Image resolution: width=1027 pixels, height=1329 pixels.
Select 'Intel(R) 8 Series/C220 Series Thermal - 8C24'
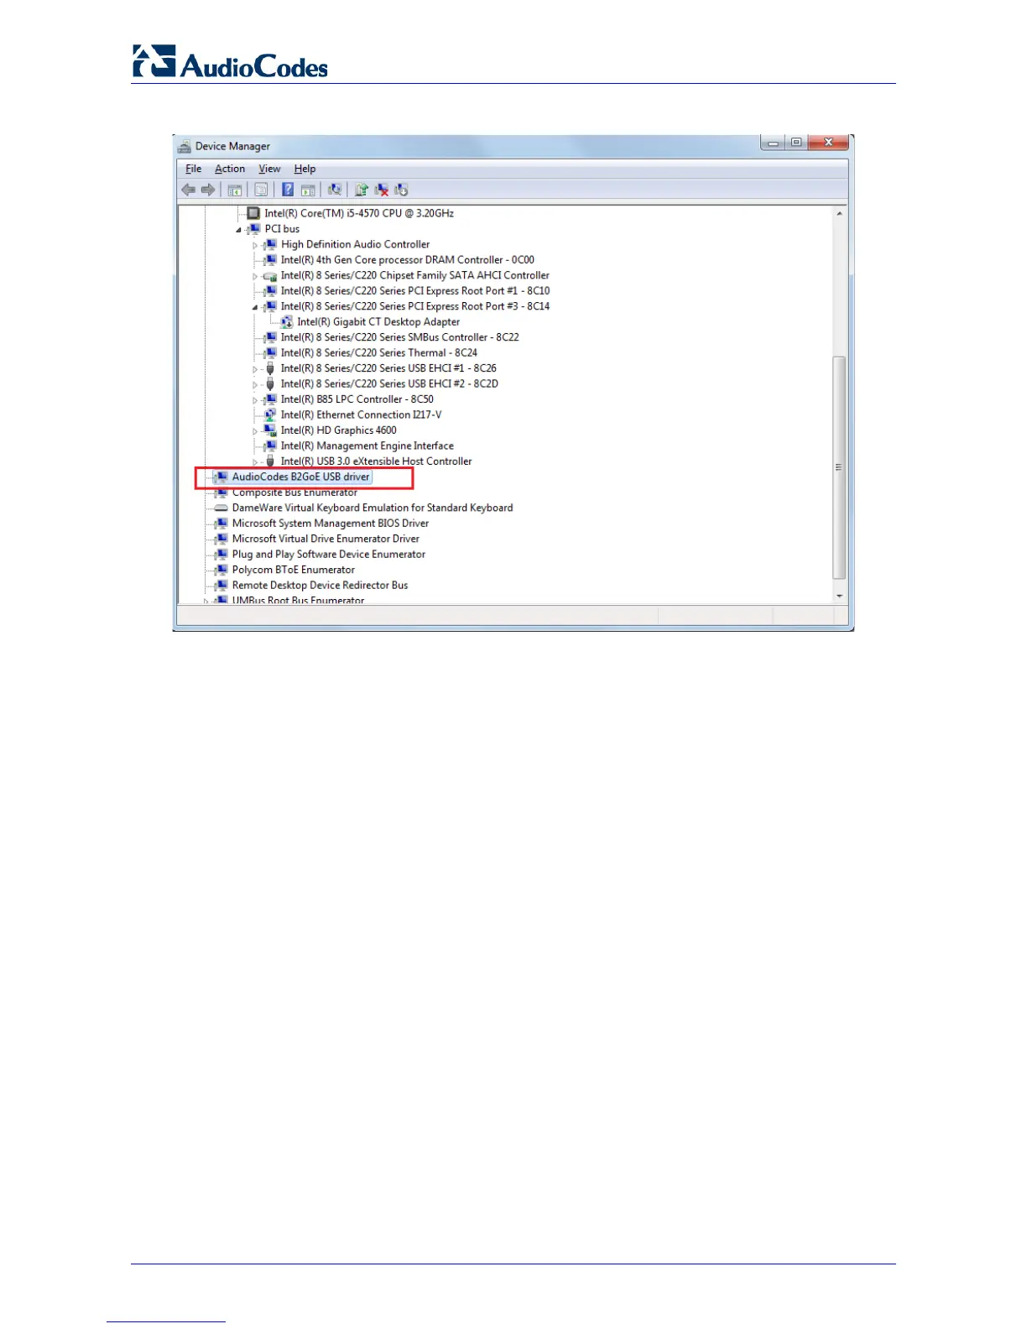pyautogui.click(x=378, y=353)
